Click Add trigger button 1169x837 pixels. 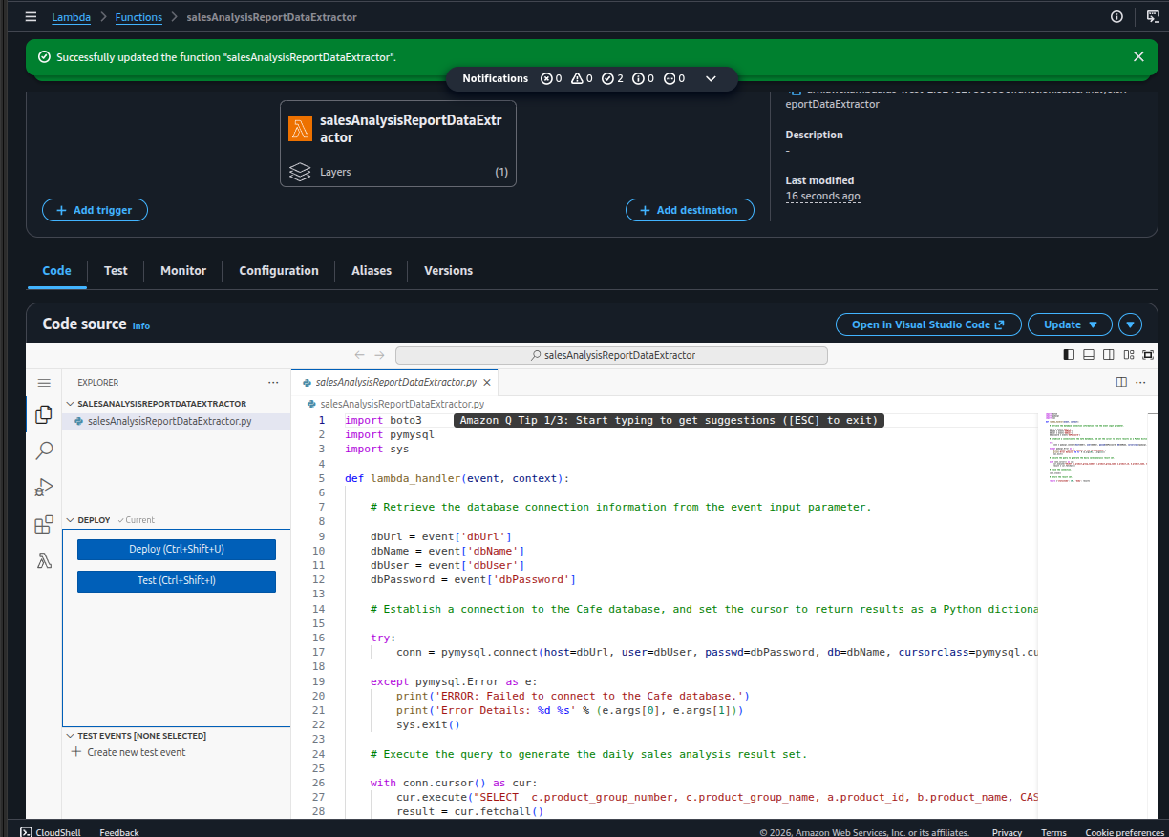(x=95, y=210)
